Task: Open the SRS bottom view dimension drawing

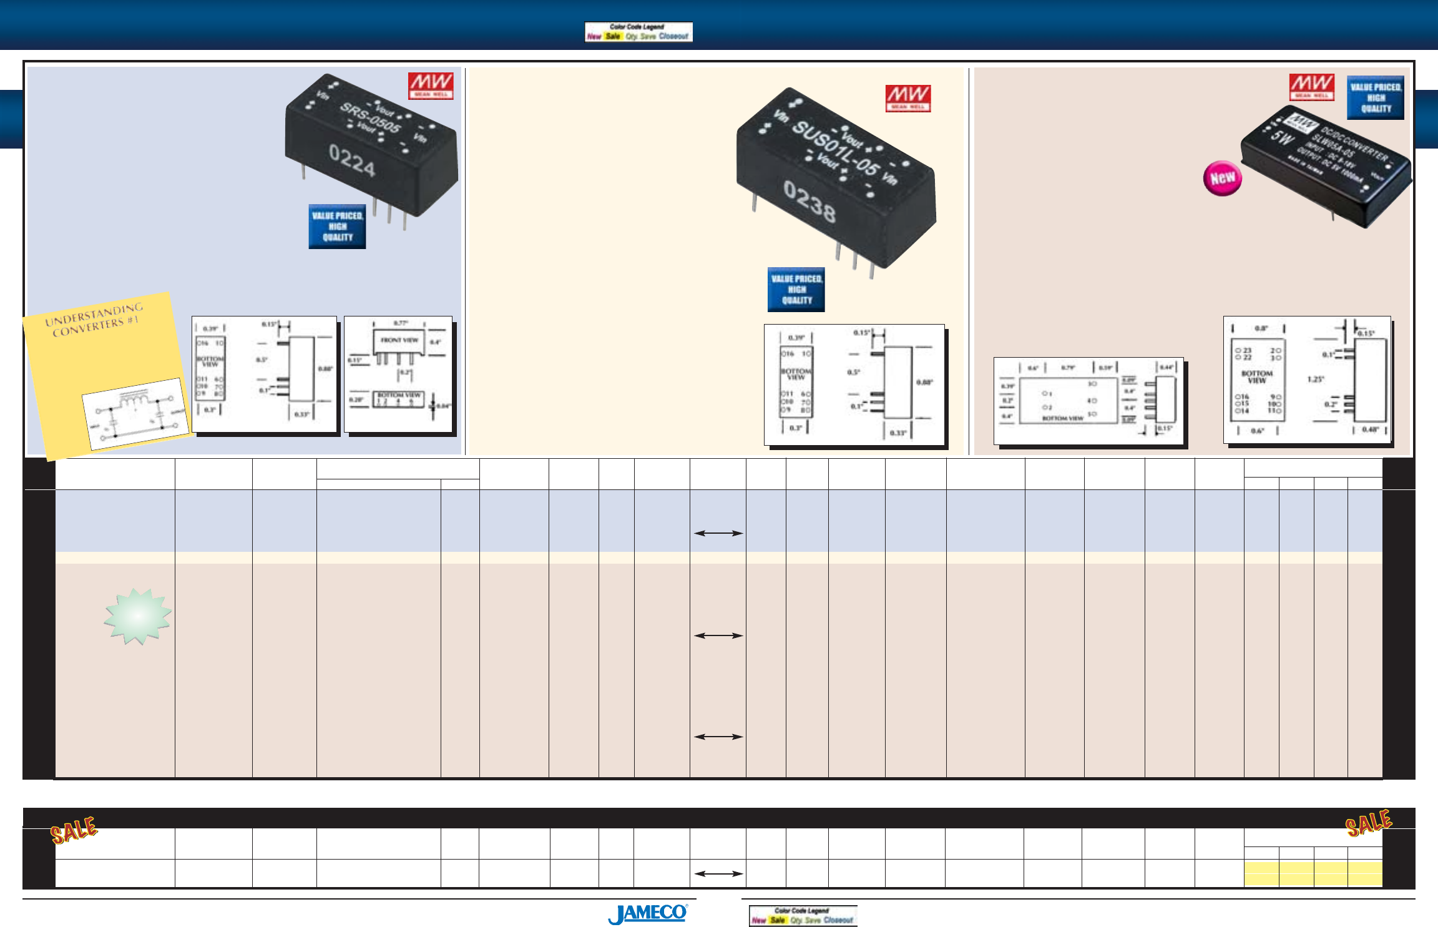Action: [265, 374]
